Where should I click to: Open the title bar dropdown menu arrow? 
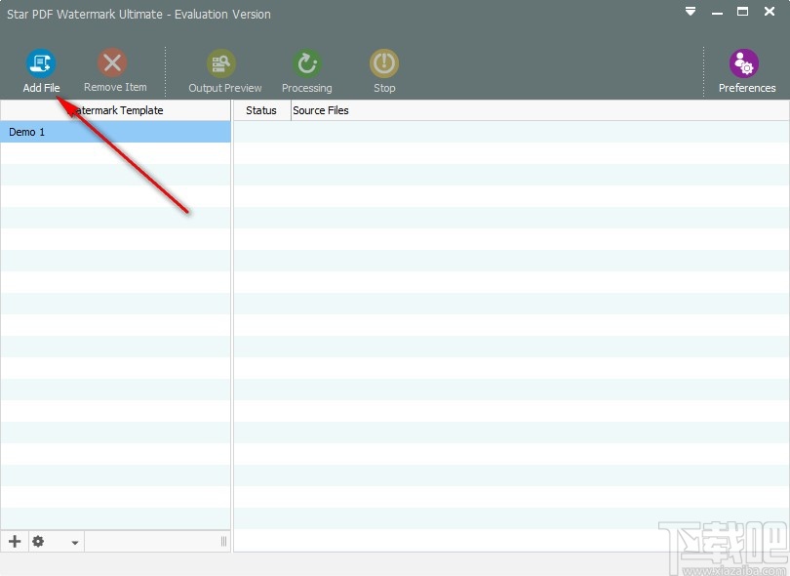(x=691, y=12)
